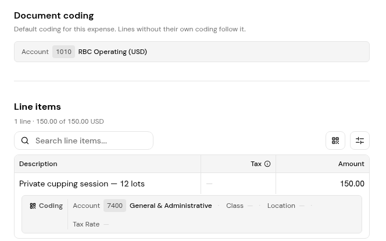Open the line Account 7400 coding
Viewport: 386px width, 241px height.
pos(142,206)
